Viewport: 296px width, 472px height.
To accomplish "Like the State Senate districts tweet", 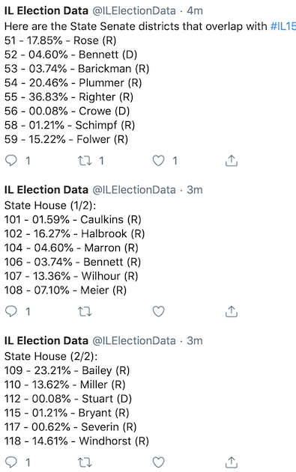I will pyautogui.click(x=158, y=161).
